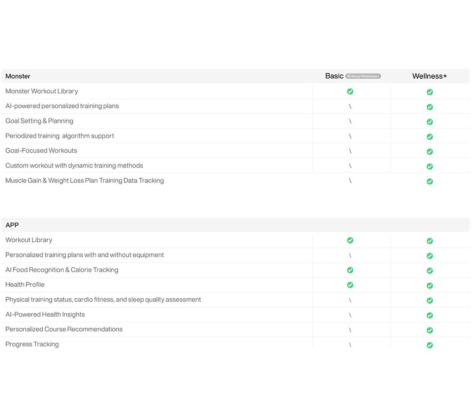
Task: Click Basic checkmark for Monster Workout Library
Action: (x=350, y=91)
